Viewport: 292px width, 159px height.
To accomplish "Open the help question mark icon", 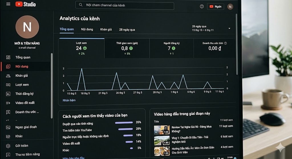I will click(x=202, y=7).
